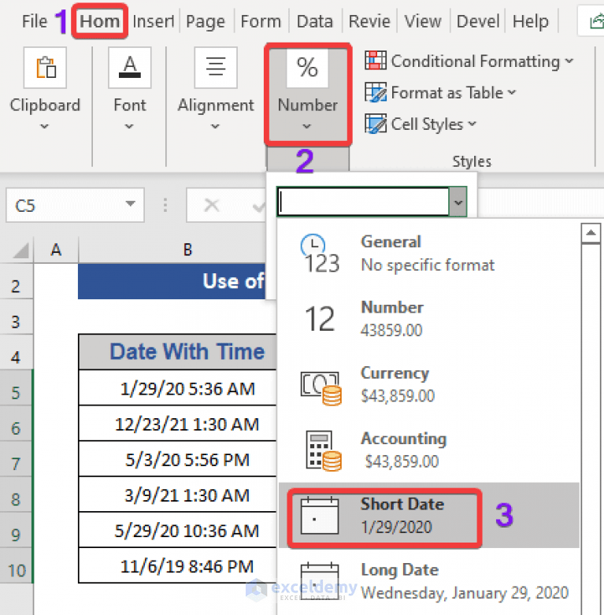Expand the Number group chevron
The width and height of the screenshot is (604, 615).
(307, 126)
